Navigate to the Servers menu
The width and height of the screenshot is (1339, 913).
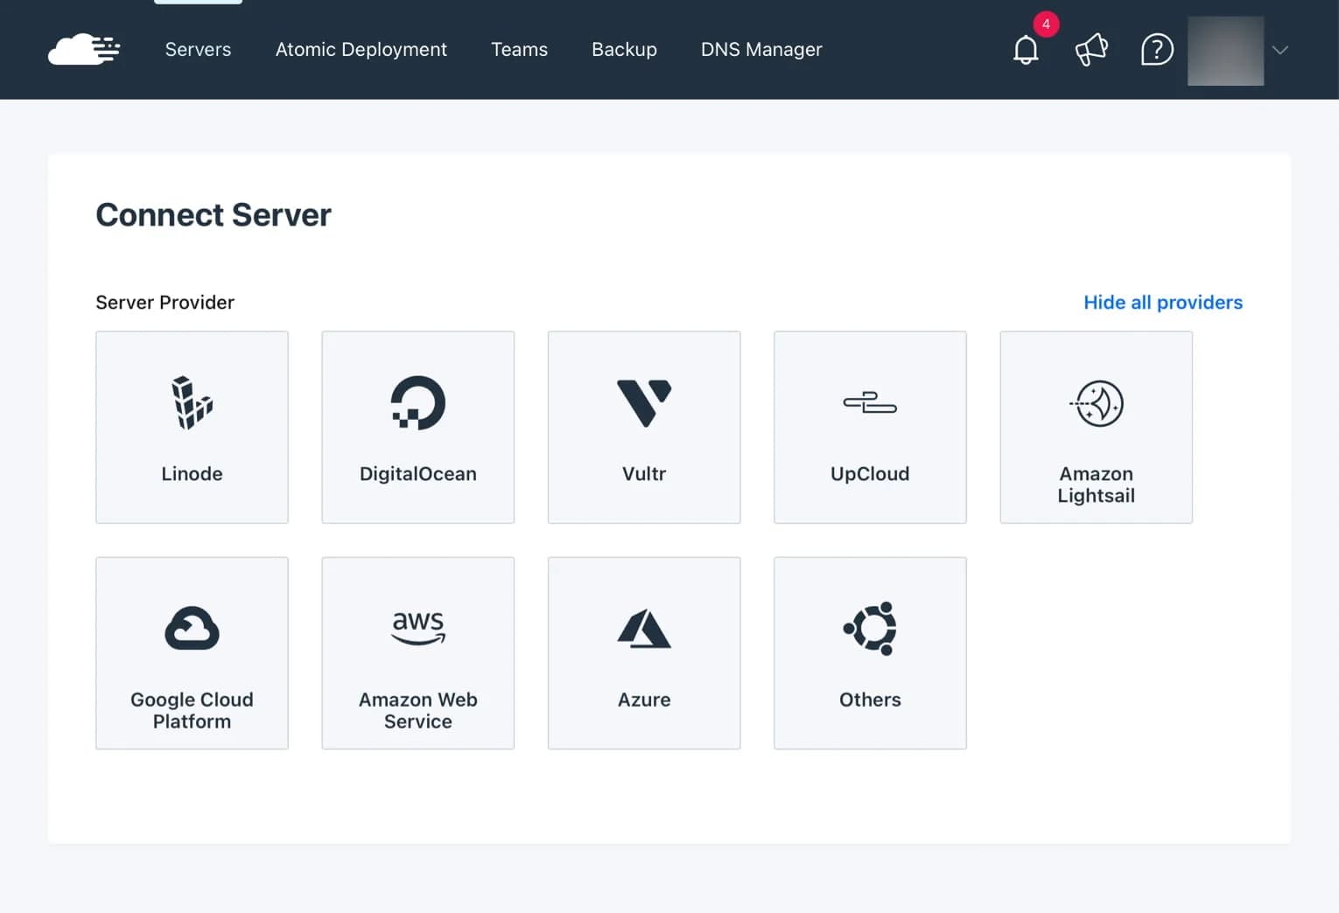[197, 50]
